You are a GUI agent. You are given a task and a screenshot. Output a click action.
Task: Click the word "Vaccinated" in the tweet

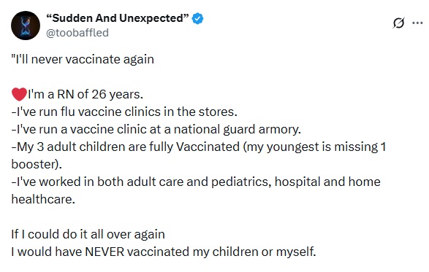click(x=208, y=147)
